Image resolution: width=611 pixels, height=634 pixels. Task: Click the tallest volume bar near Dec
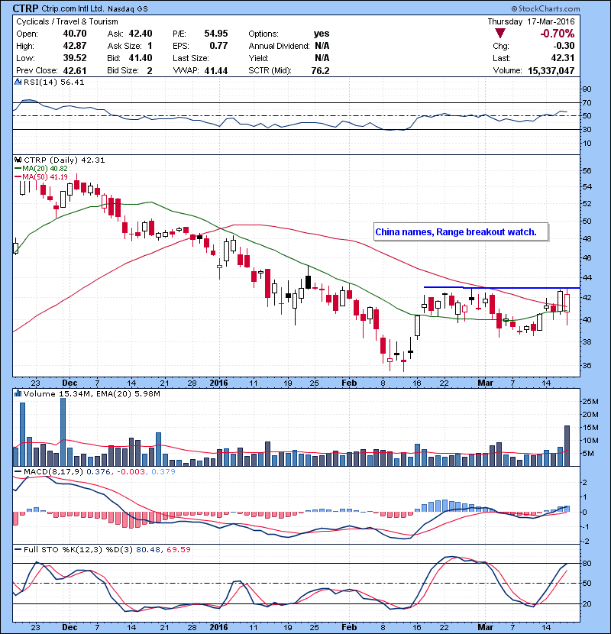[63, 432]
